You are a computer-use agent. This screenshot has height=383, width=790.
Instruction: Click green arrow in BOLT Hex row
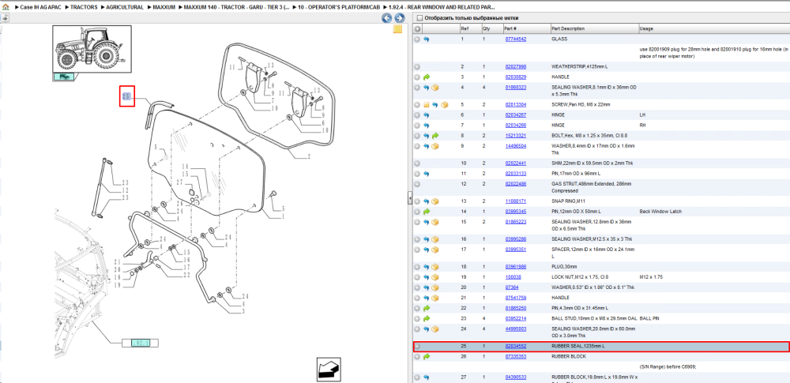tap(435, 136)
